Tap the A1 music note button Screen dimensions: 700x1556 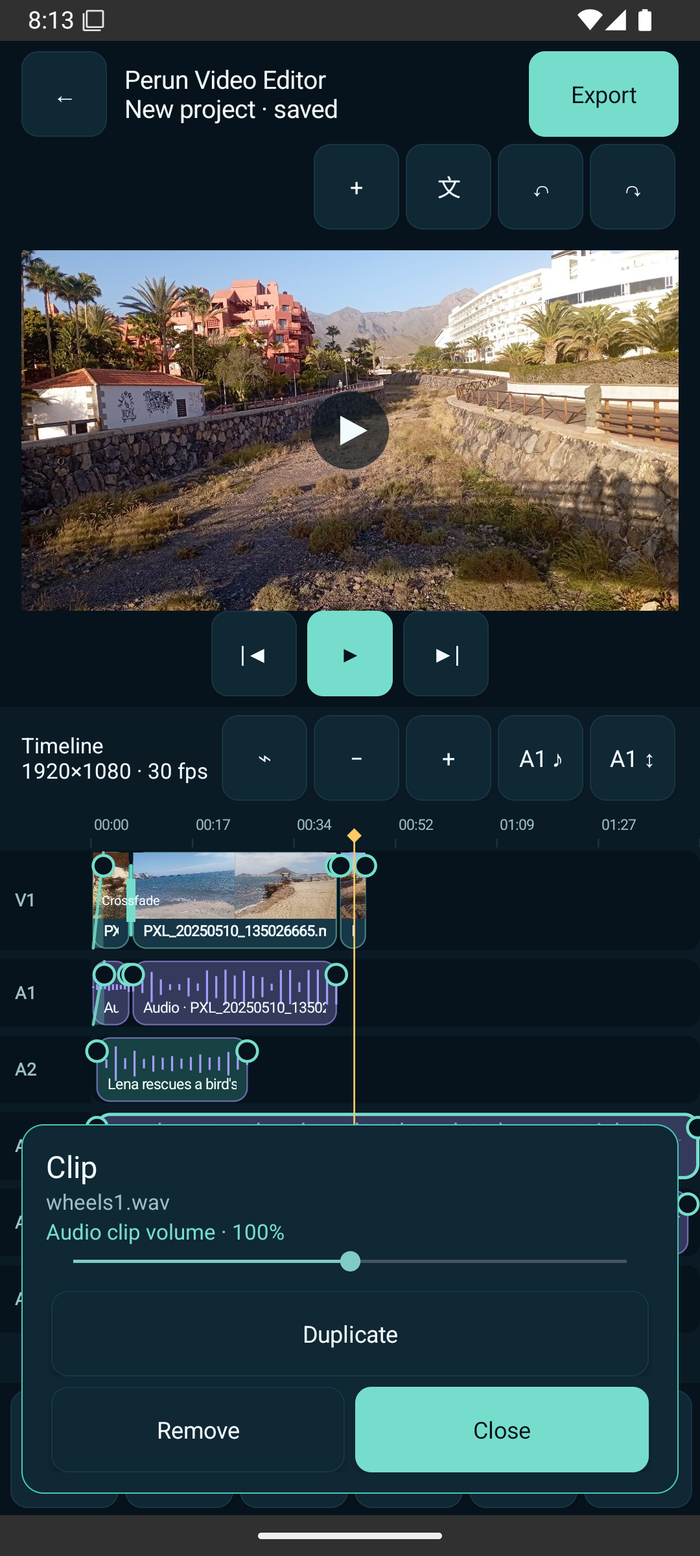coord(541,758)
